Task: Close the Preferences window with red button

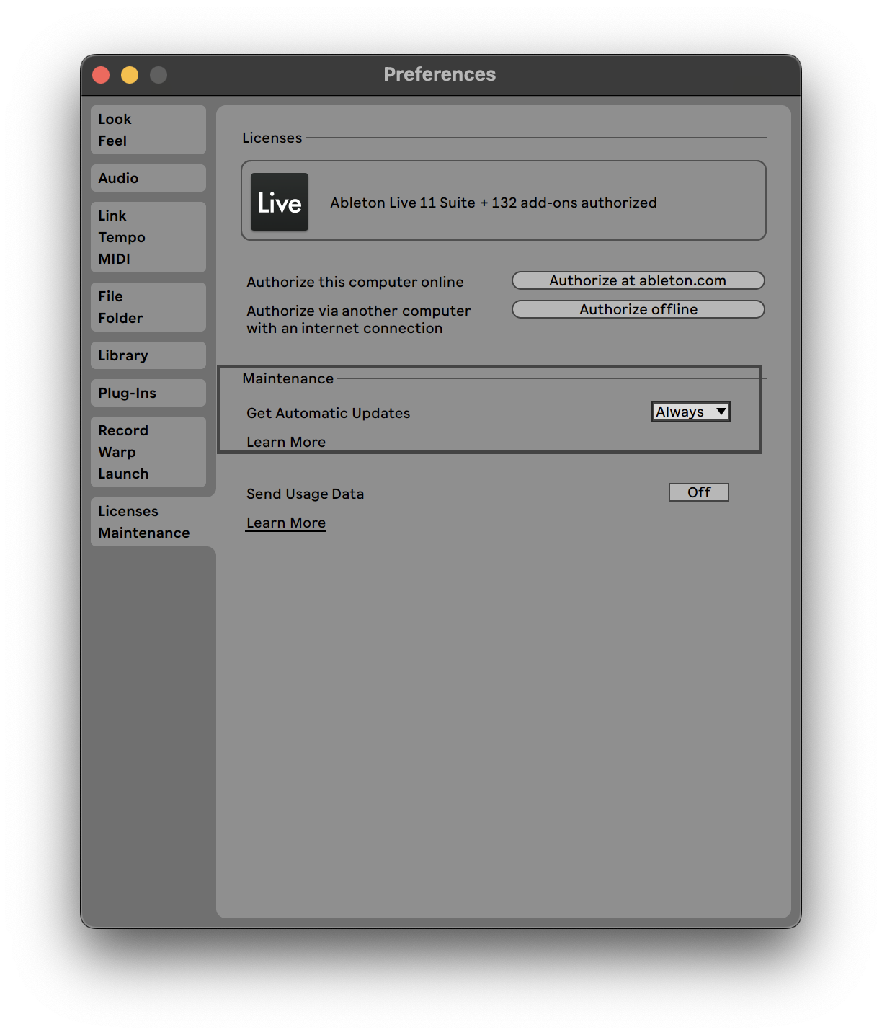Action: pos(101,75)
